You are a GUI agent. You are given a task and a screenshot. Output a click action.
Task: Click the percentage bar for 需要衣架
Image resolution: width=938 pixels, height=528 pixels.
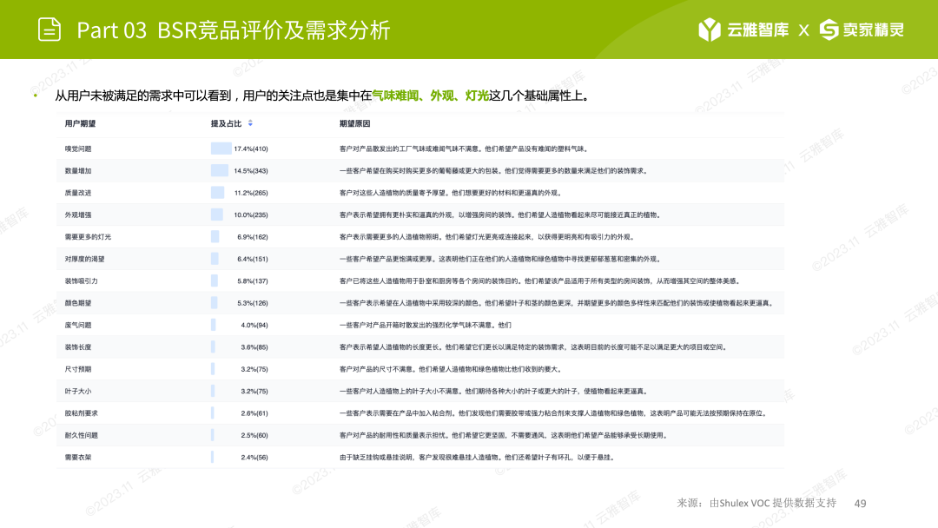pyautogui.click(x=211, y=459)
